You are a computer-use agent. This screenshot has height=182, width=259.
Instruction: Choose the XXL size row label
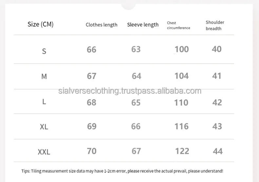[44, 152]
